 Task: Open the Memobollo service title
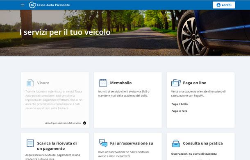click(x=121, y=83)
